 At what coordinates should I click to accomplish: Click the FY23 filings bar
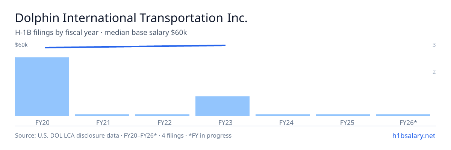tap(222, 106)
